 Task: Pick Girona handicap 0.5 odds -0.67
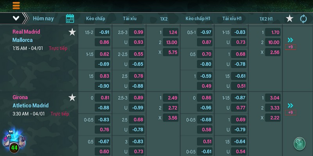pos(103,142)
